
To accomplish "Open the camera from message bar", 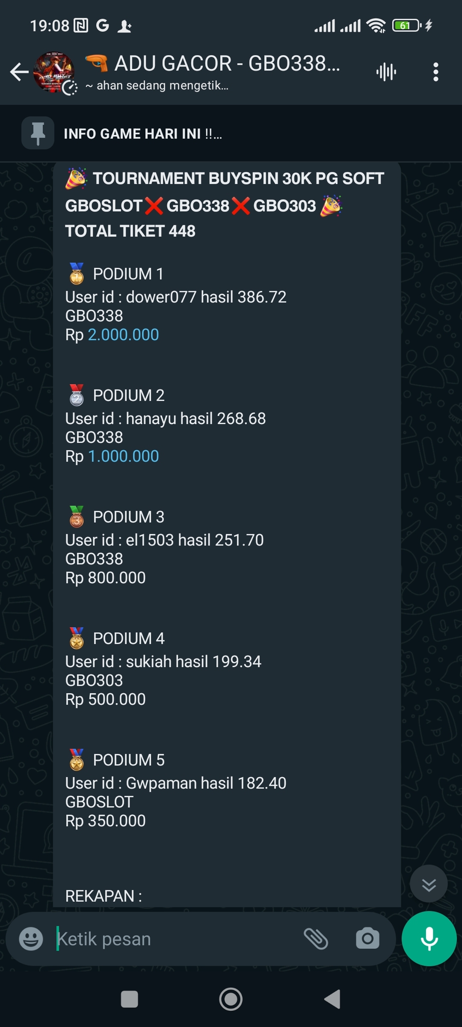I will pos(367,939).
